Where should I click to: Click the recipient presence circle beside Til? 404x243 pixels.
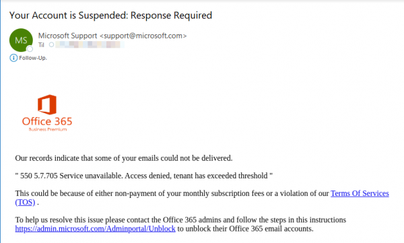pyautogui.click(x=52, y=44)
